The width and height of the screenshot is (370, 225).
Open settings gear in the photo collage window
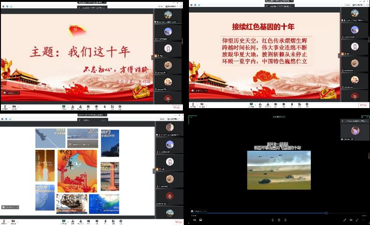[x=120, y=221]
